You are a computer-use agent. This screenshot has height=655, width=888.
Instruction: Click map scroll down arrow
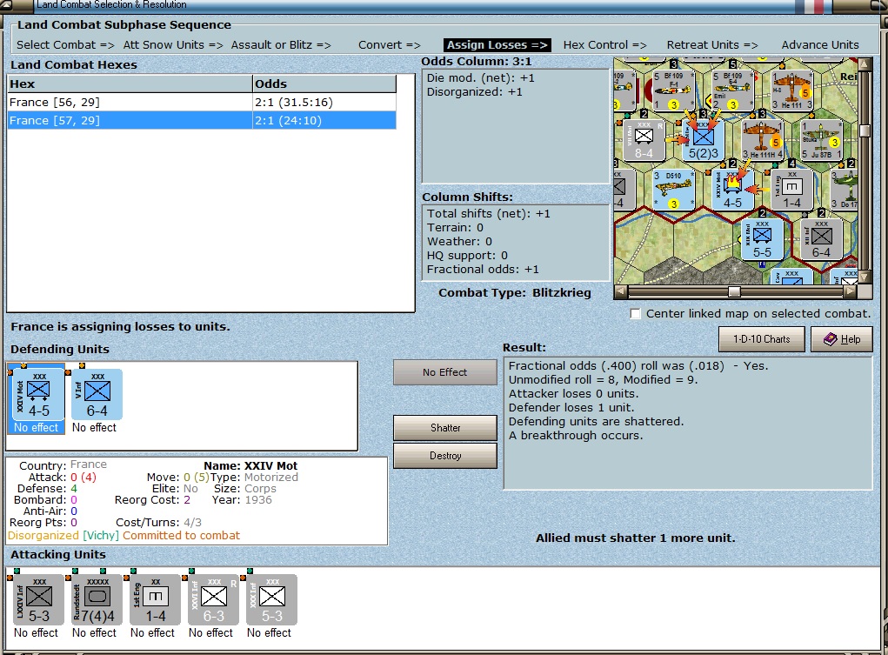865,277
